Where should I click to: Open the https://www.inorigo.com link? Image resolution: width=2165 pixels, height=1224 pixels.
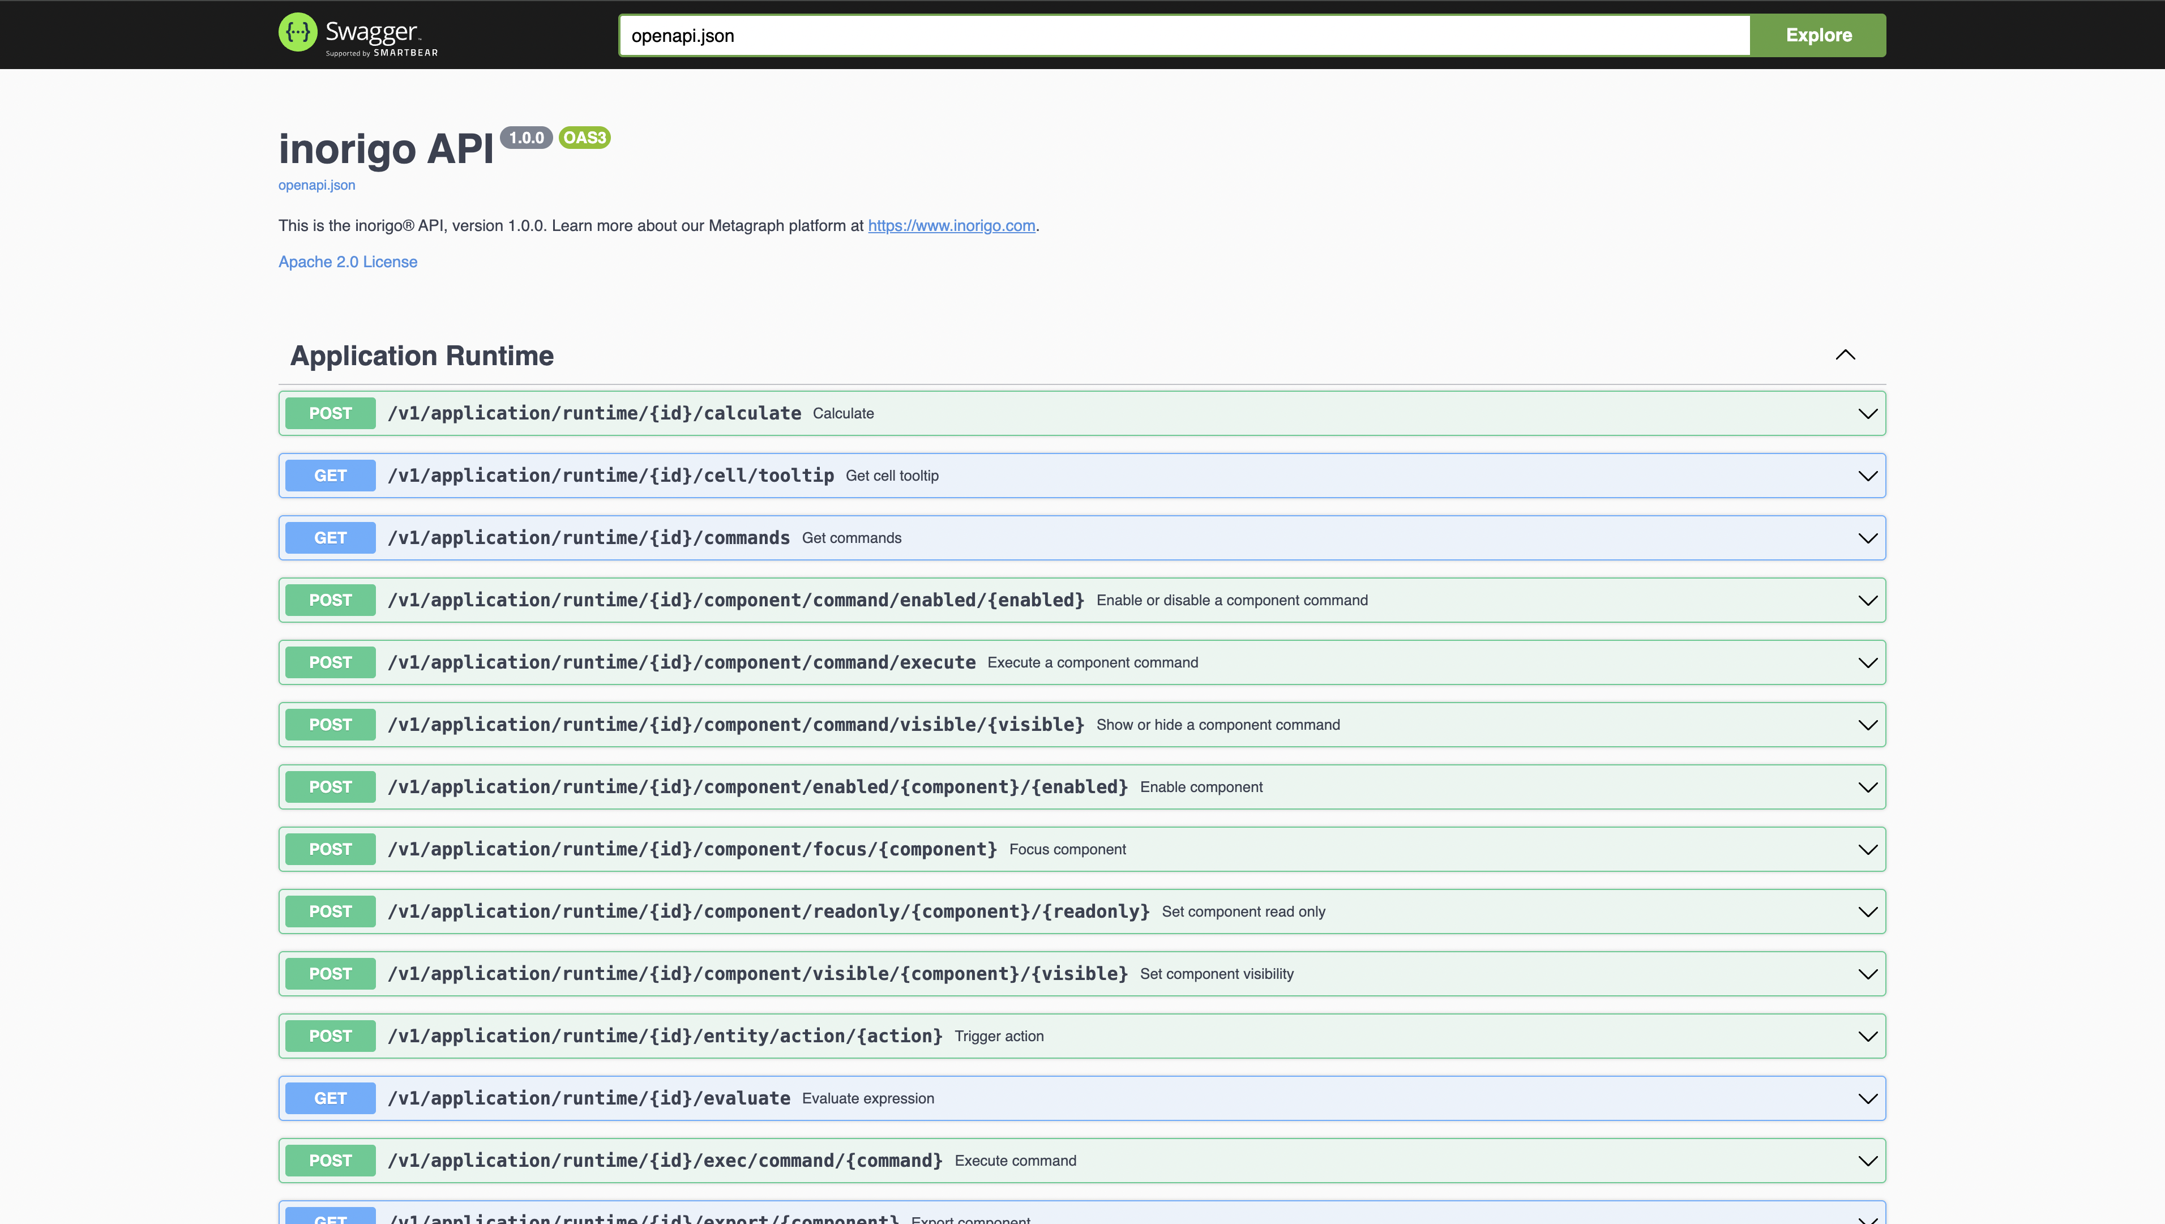pyautogui.click(x=951, y=225)
